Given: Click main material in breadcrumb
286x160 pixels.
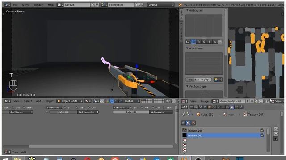Looking at the screenshot, I should pos(229,114).
